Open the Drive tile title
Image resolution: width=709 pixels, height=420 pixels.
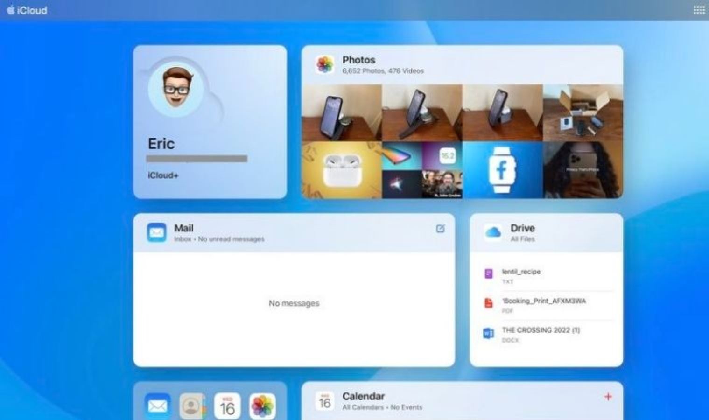coord(522,228)
